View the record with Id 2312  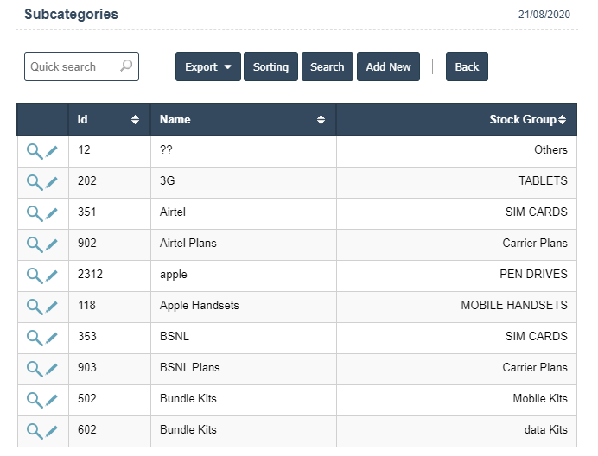click(34, 275)
